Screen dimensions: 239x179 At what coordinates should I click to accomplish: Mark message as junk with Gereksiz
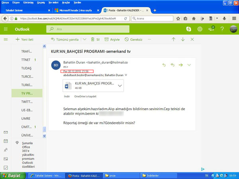point(133,39)
